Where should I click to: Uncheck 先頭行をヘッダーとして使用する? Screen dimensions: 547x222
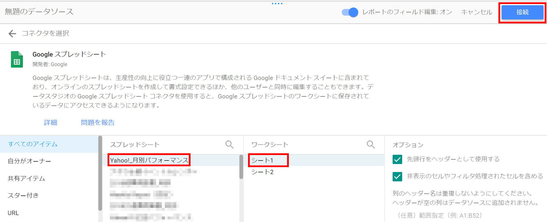pyautogui.click(x=397, y=159)
